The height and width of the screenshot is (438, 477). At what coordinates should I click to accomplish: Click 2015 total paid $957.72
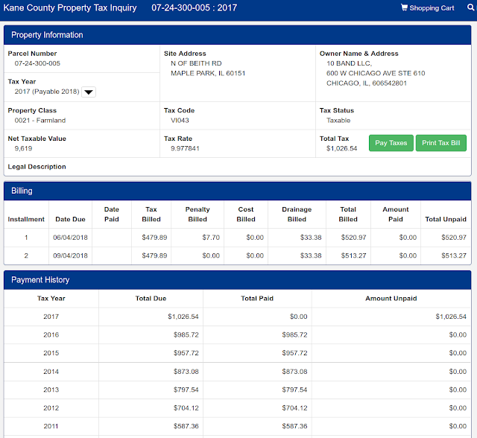(x=294, y=353)
